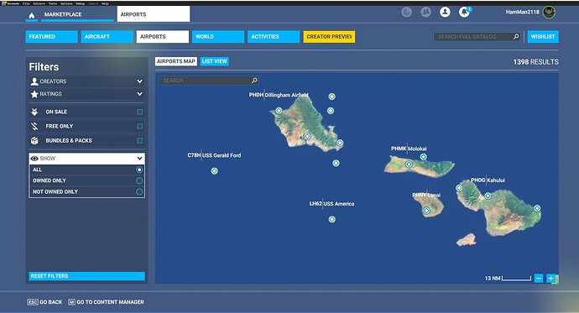Image resolution: width=579 pixels, height=313 pixels.
Task: Select the Airports Map view tab
Action: click(x=175, y=61)
